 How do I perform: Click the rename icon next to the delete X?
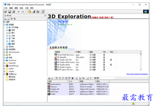pyautogui.click(x=88, y=78)
